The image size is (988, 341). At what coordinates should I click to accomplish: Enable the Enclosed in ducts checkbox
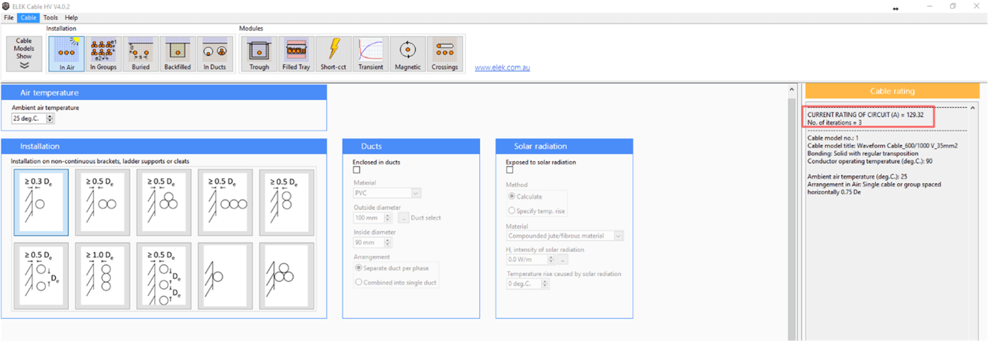point(357,170)
